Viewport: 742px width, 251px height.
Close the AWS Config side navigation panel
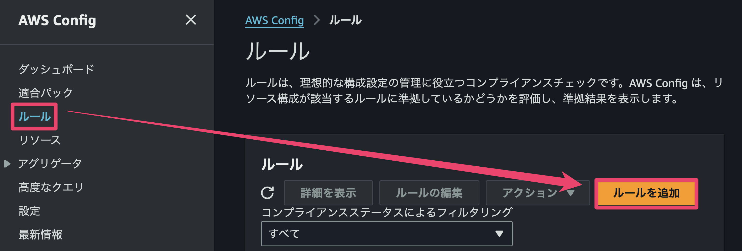click(x=191, y=20)
